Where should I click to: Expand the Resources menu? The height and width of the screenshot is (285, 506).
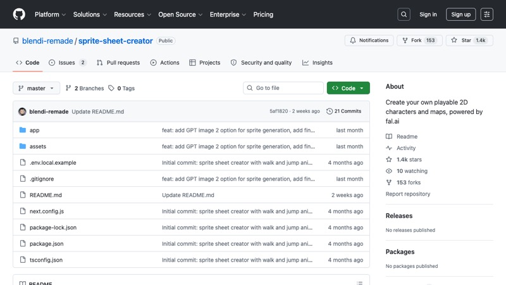click(x=132, y=15)
